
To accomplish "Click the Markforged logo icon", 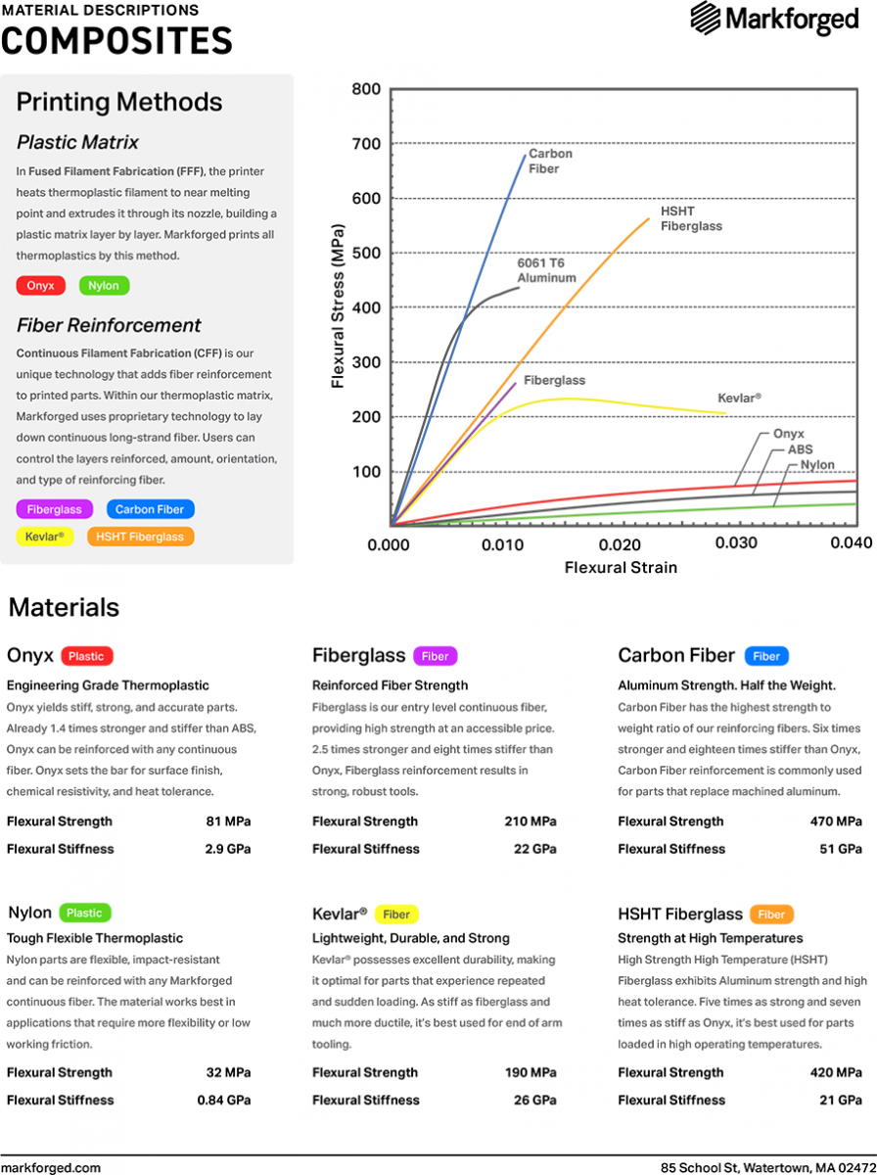I will pos(706,19).
